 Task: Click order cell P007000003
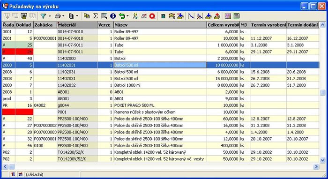45,132
